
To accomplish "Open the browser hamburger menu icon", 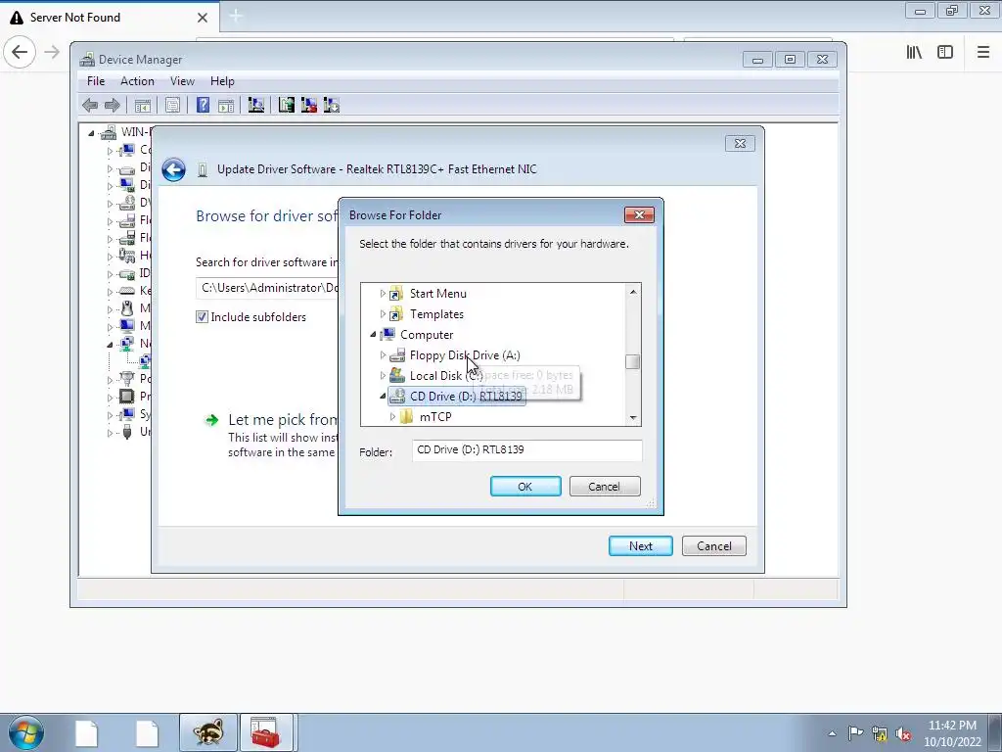I will tap(983, 53).
